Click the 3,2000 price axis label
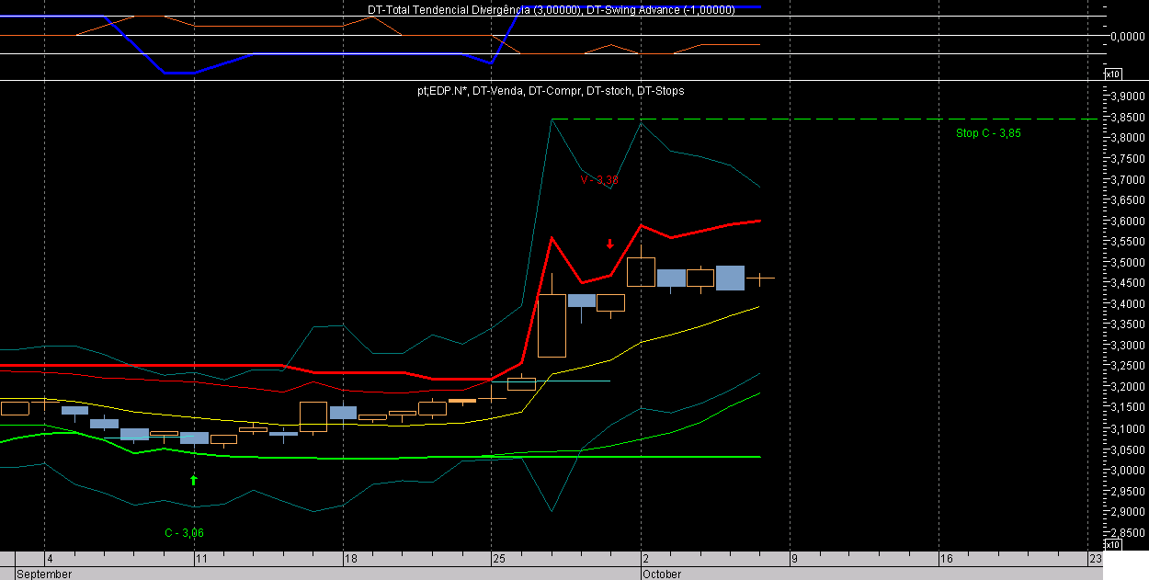The height and width of the screenshot is (580, 1149). (x=1126, y=388)
